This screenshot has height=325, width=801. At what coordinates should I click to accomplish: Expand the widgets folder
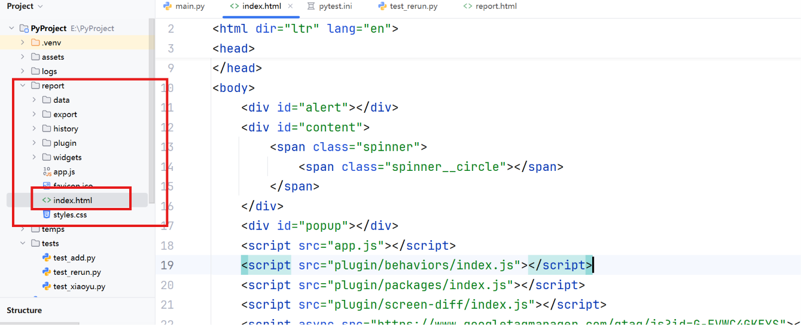(x=34, y=157)
